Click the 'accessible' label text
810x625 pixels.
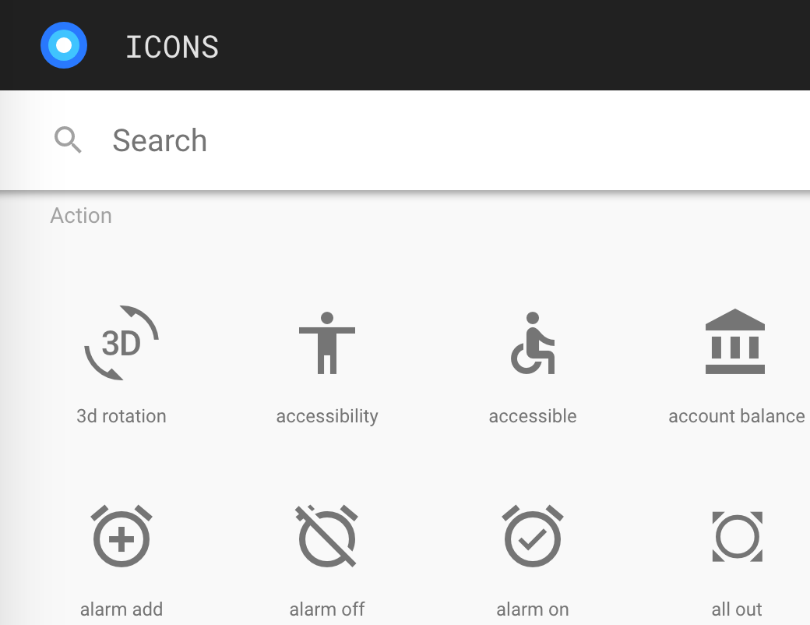[x=533, y=416]
